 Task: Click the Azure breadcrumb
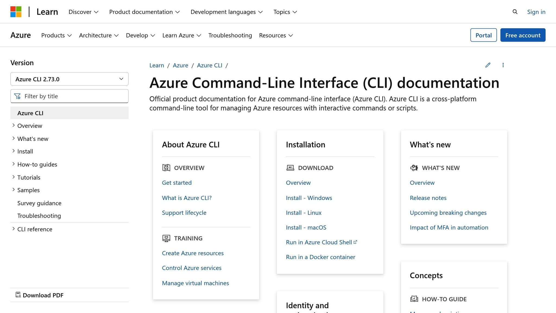(x=181, y=65)
